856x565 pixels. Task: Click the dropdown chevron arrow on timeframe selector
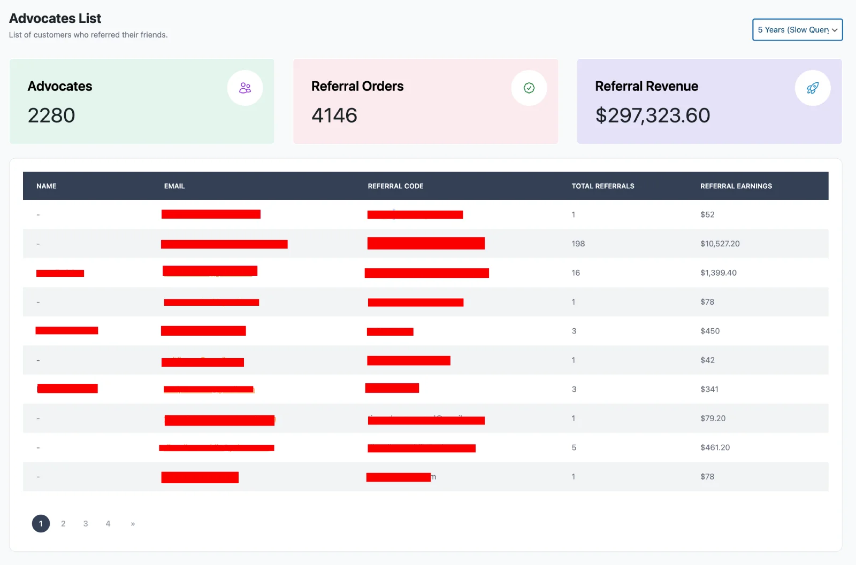coord(835,30)
